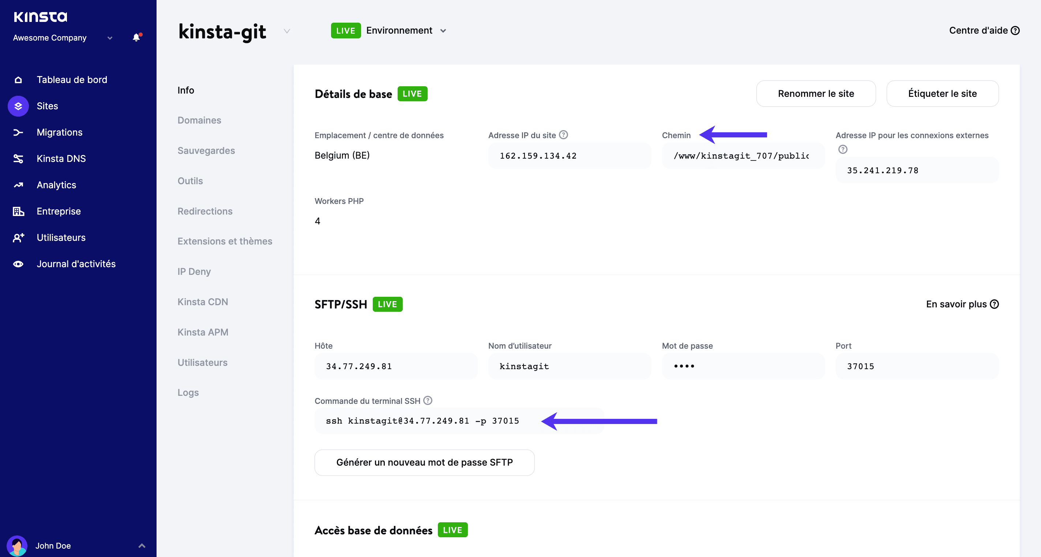Viewport: 1041px width, 557px height.
Task: Switch to the Sauvegardes tab
Action: (x=206, y=151)
